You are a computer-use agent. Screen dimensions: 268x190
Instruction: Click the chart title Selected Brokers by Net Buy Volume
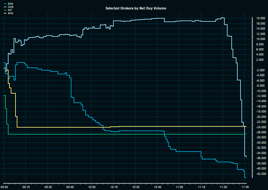136,8
